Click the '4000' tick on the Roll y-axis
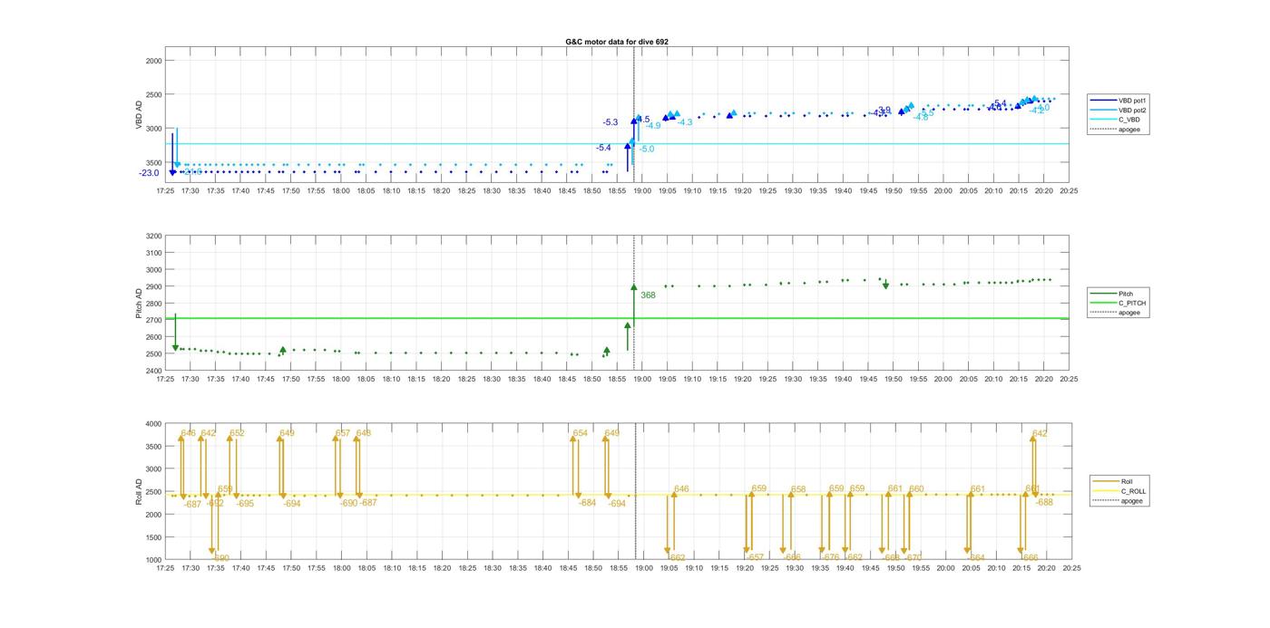The height and width of the screenshot is (628, 1270). pos(153,423)
